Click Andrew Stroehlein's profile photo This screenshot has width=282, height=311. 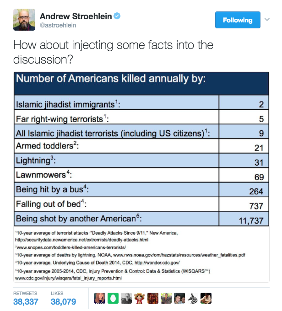point(22,19)
